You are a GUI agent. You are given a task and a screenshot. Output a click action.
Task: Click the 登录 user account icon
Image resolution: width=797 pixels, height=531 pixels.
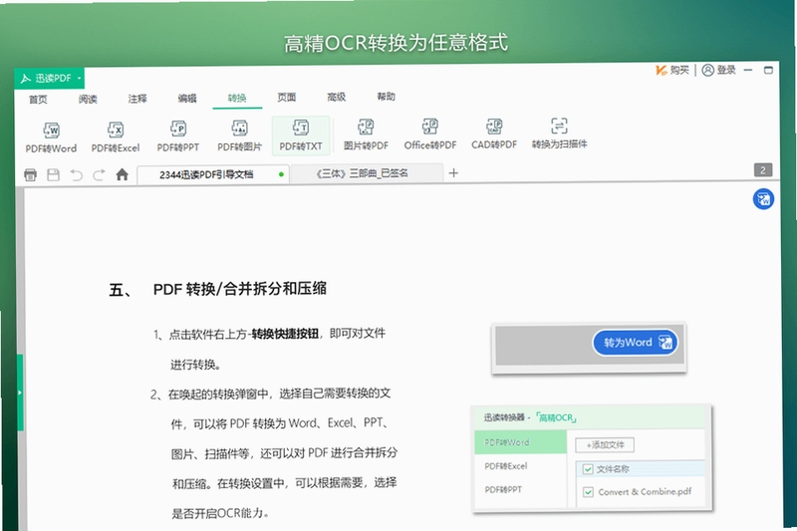coord(707,70)
